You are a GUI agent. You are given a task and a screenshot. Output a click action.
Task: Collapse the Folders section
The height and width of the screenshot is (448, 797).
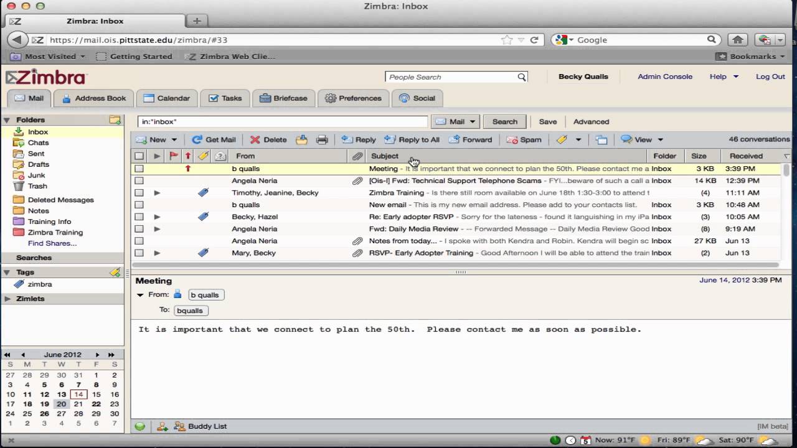point(7,120)
